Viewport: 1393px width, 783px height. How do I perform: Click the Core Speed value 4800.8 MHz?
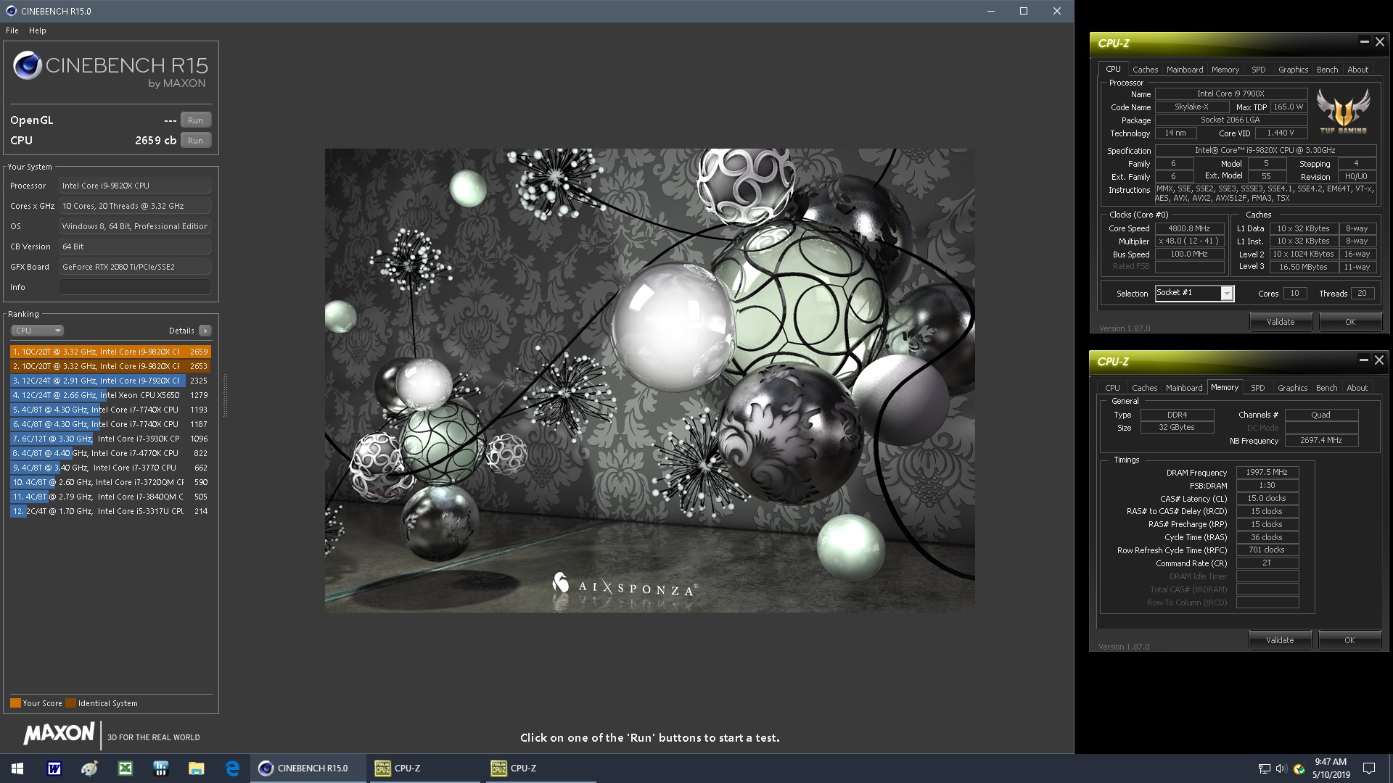pos(1189,228)
